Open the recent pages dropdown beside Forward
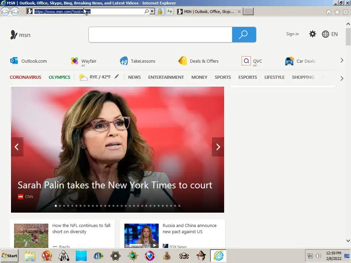The height and width of the screenshot is (263, 351). pyautogui.click(x=22, y=11)
